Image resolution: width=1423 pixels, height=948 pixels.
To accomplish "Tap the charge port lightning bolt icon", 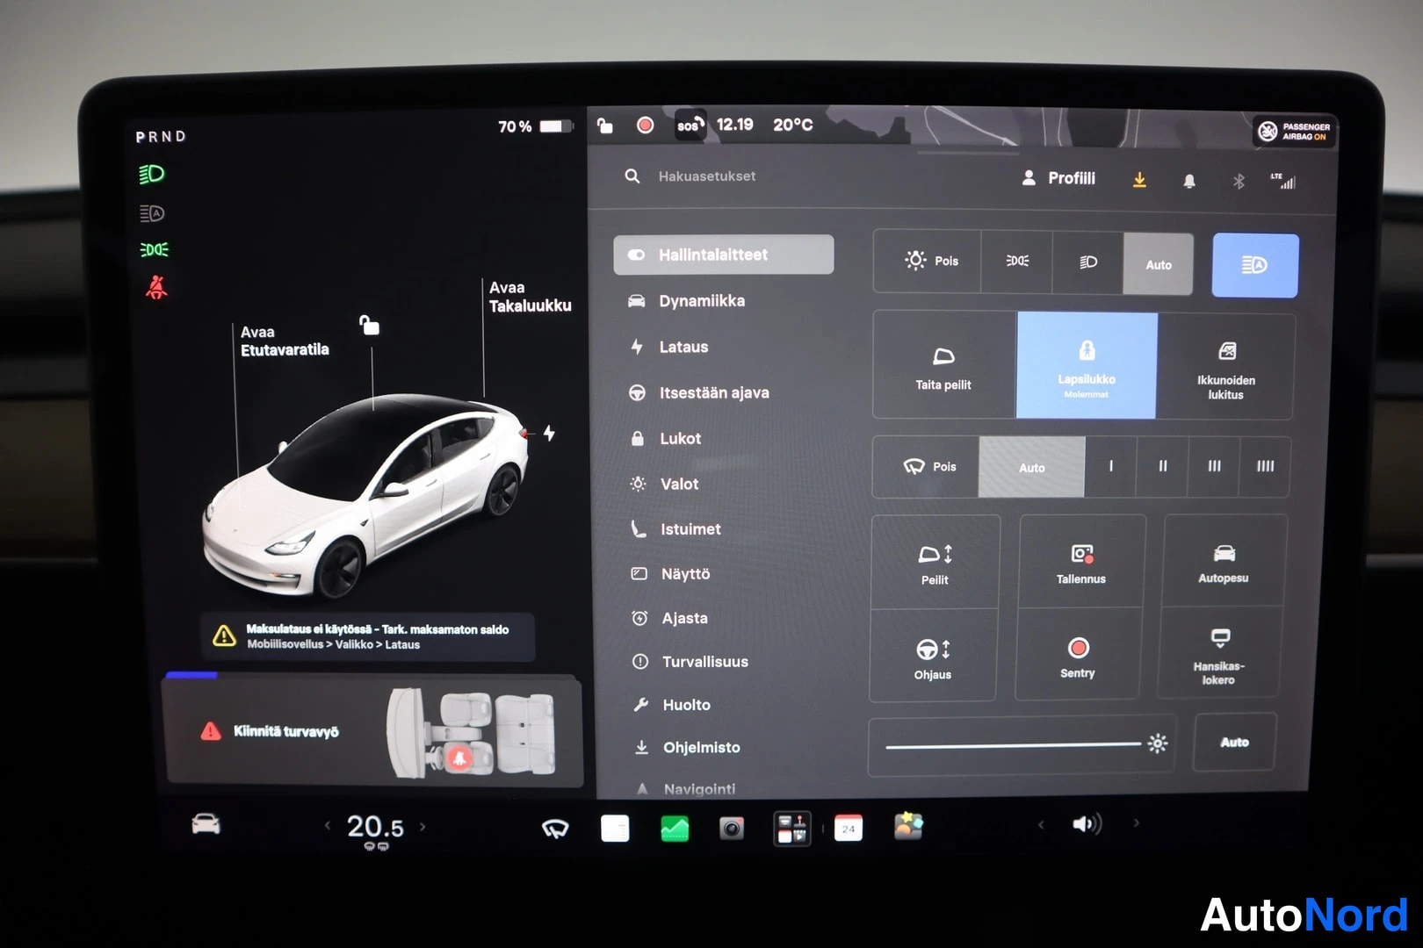I will (549, 433).
